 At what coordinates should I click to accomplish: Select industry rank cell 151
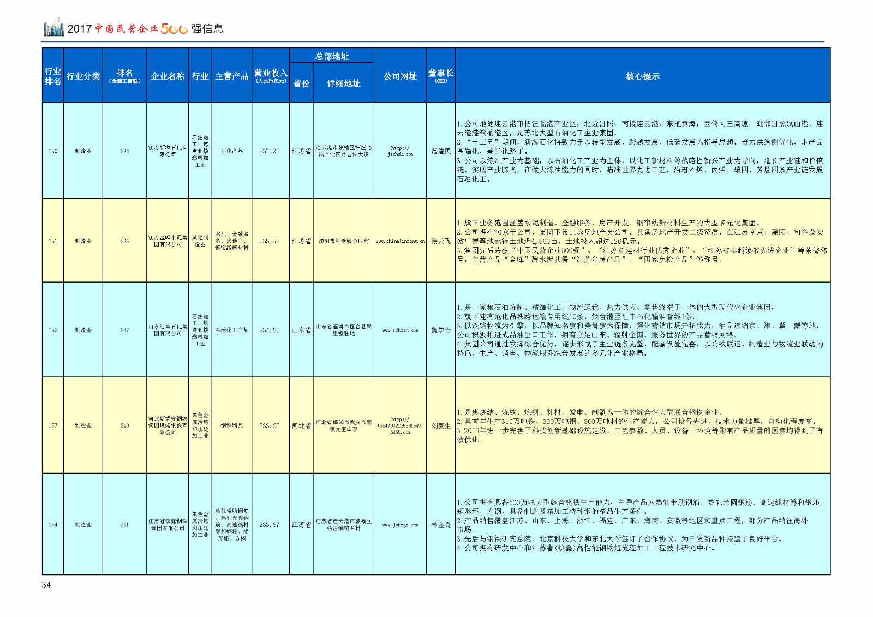[53, 241]
